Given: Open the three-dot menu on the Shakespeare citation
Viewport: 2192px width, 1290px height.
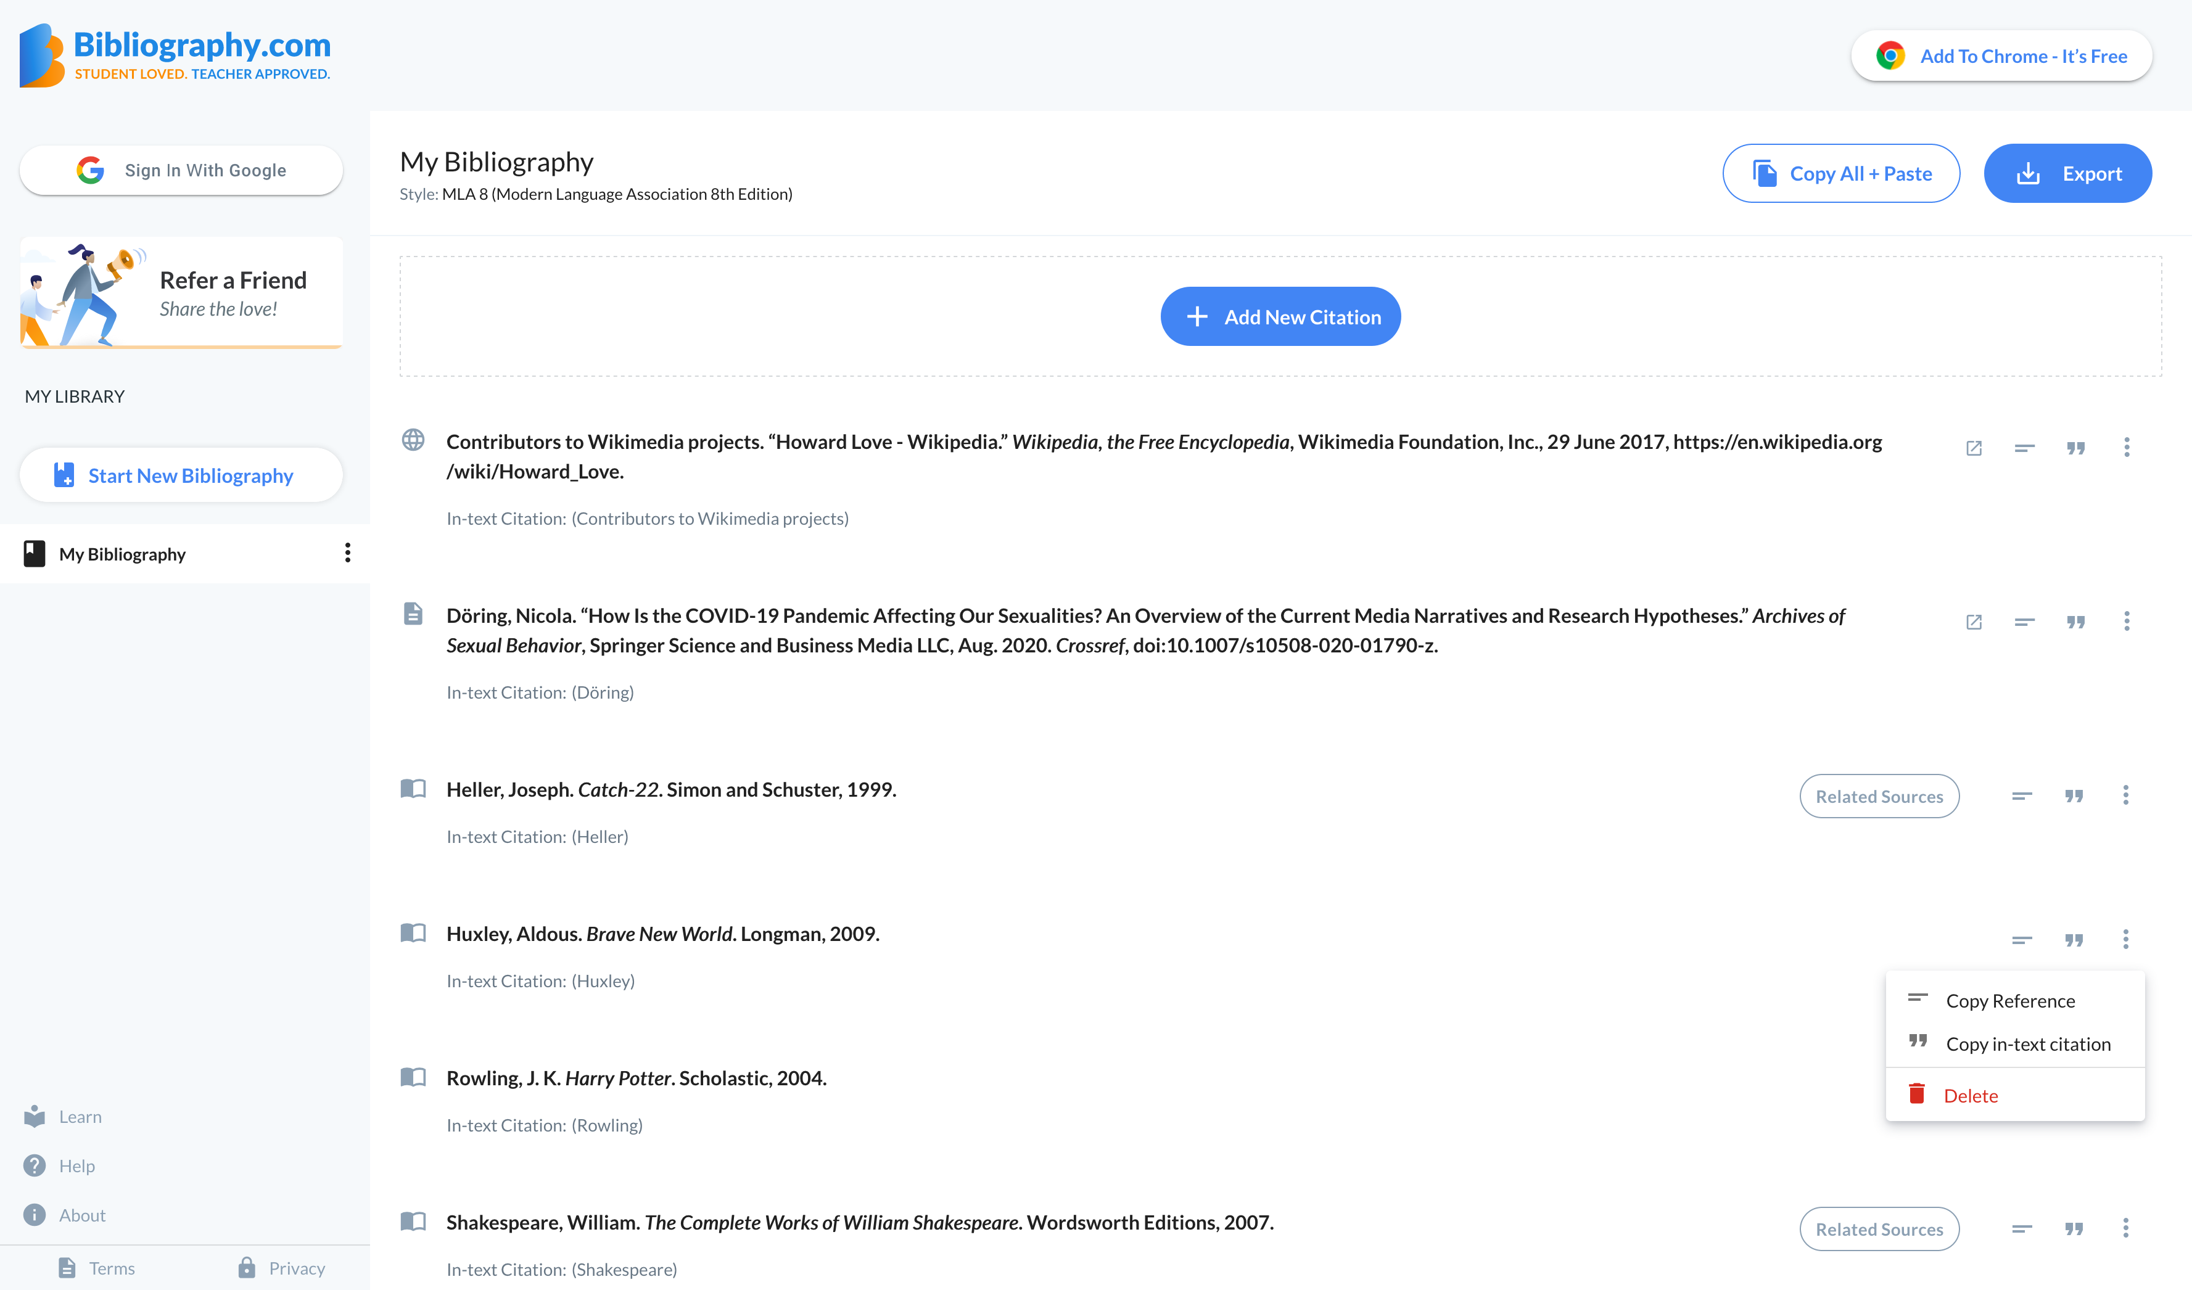Looking at the screenshot, I should [x=2126, y=1229].
